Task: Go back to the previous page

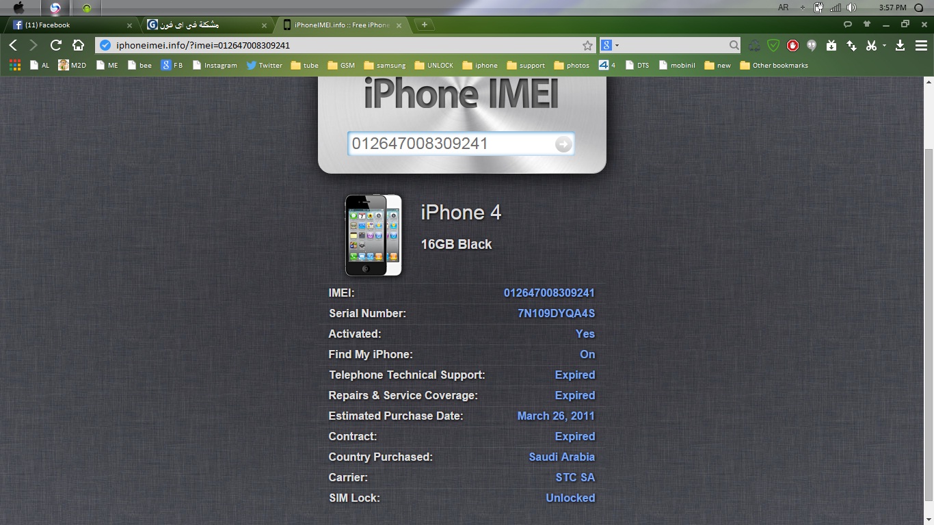Action: click(13, 45)
